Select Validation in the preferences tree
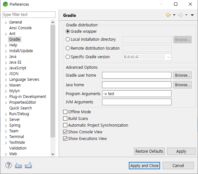198x174 pixels. (x=18, y=148)
